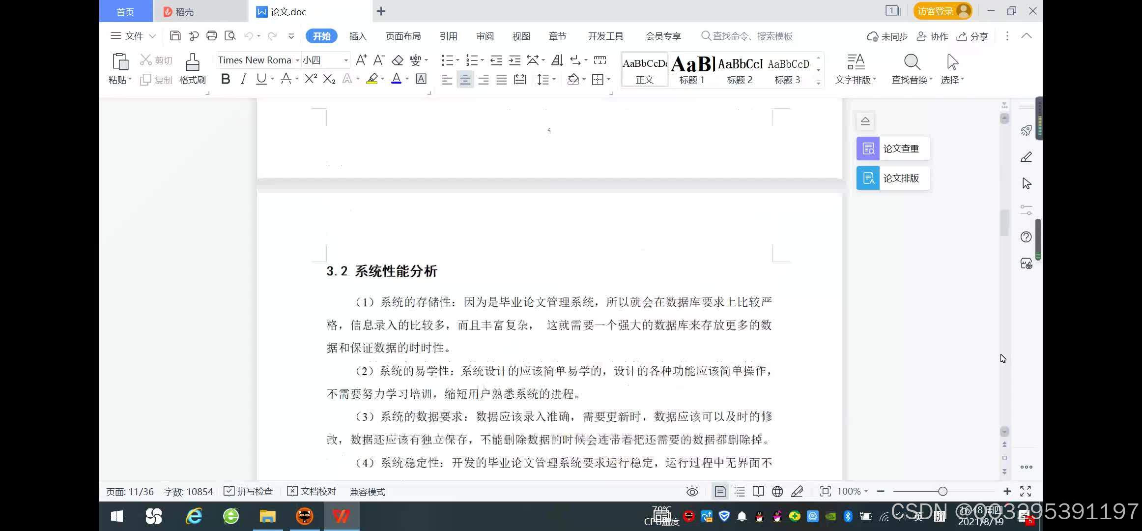Click the settings sliders icon in sidebar
Screen dimensions: 1142x531
click(x=1026, y=210)
